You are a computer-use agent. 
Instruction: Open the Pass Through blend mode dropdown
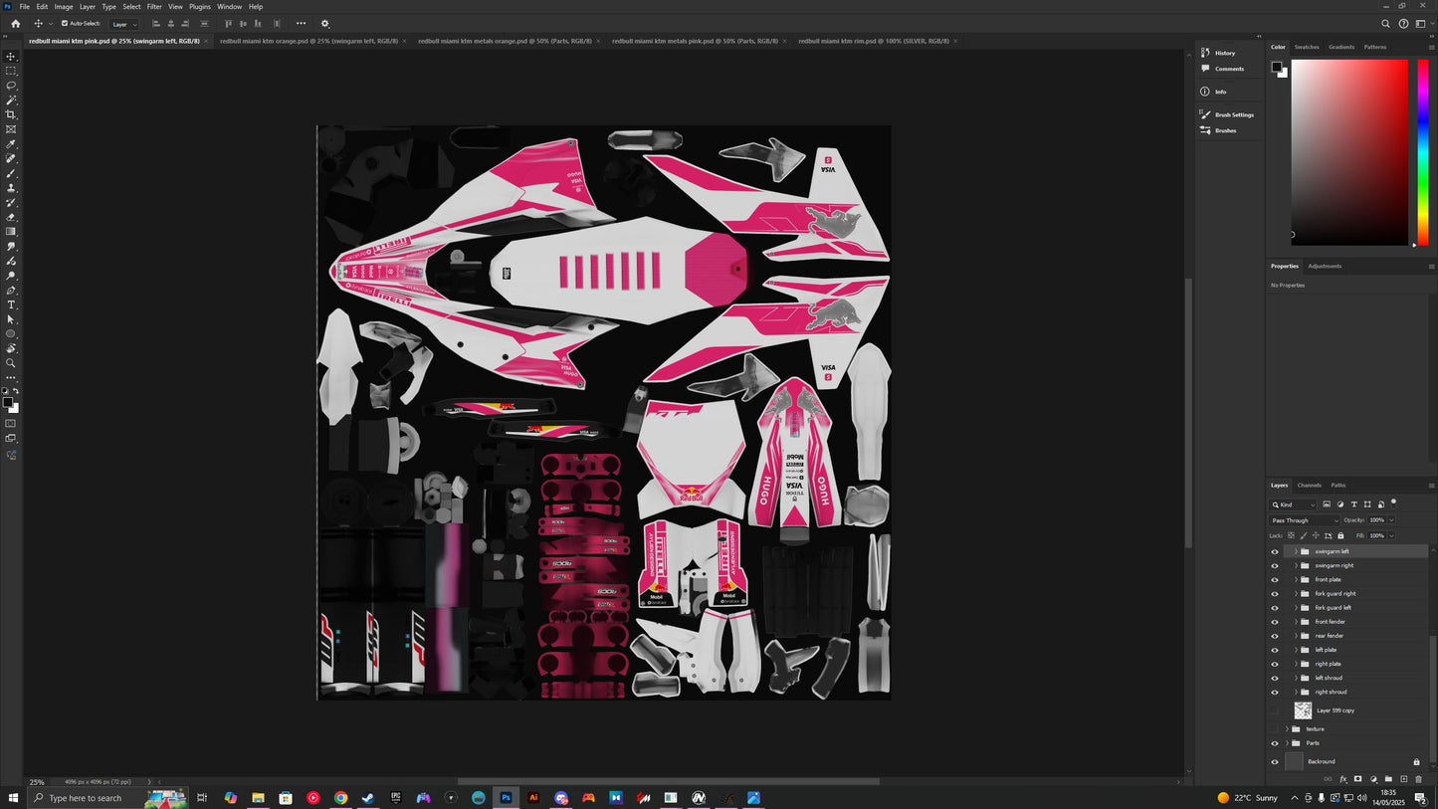tap(1304, 519)
